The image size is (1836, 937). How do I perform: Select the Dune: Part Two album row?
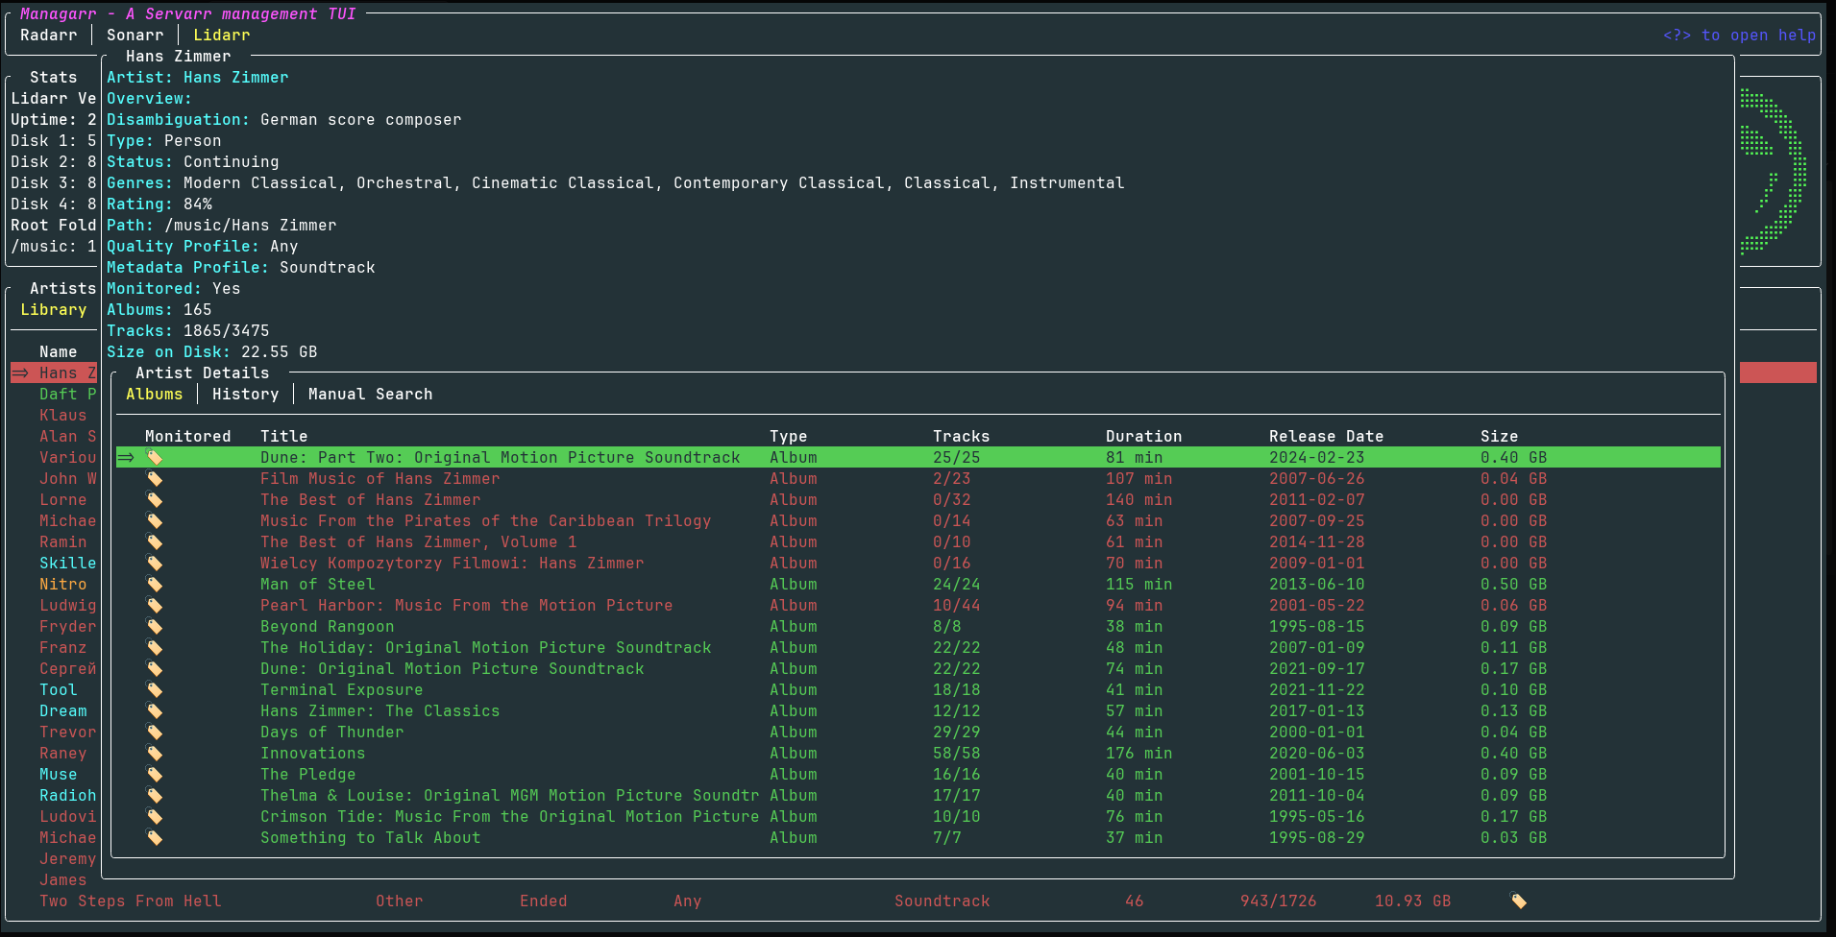tap(500, 457)
